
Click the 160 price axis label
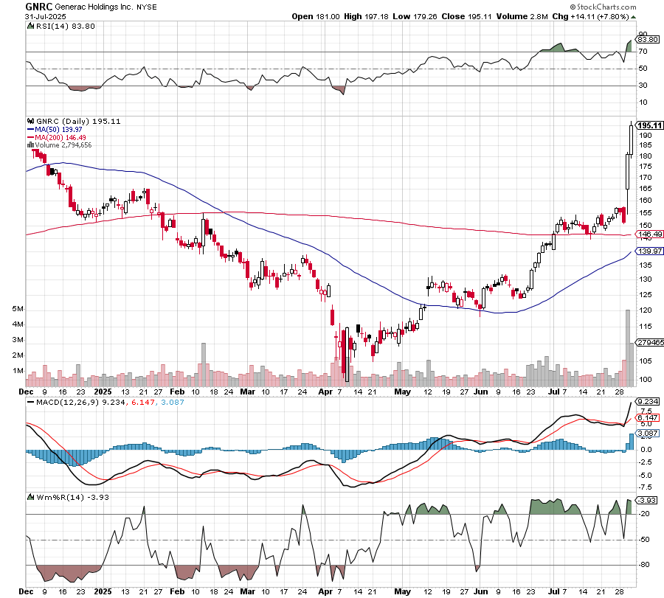[646, 200]
